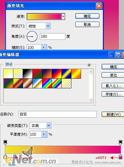Select the yellow-to-white gradient preset

click(8, 74)
